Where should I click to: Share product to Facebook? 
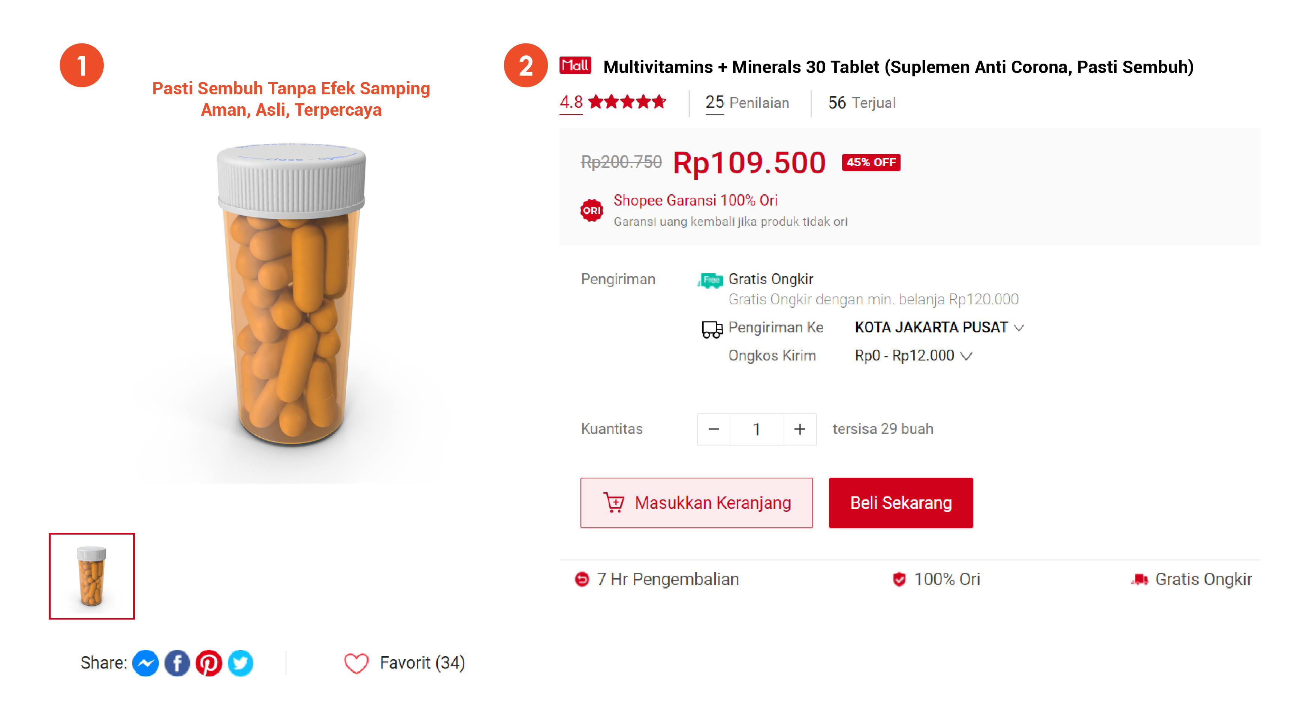point(177,663)
